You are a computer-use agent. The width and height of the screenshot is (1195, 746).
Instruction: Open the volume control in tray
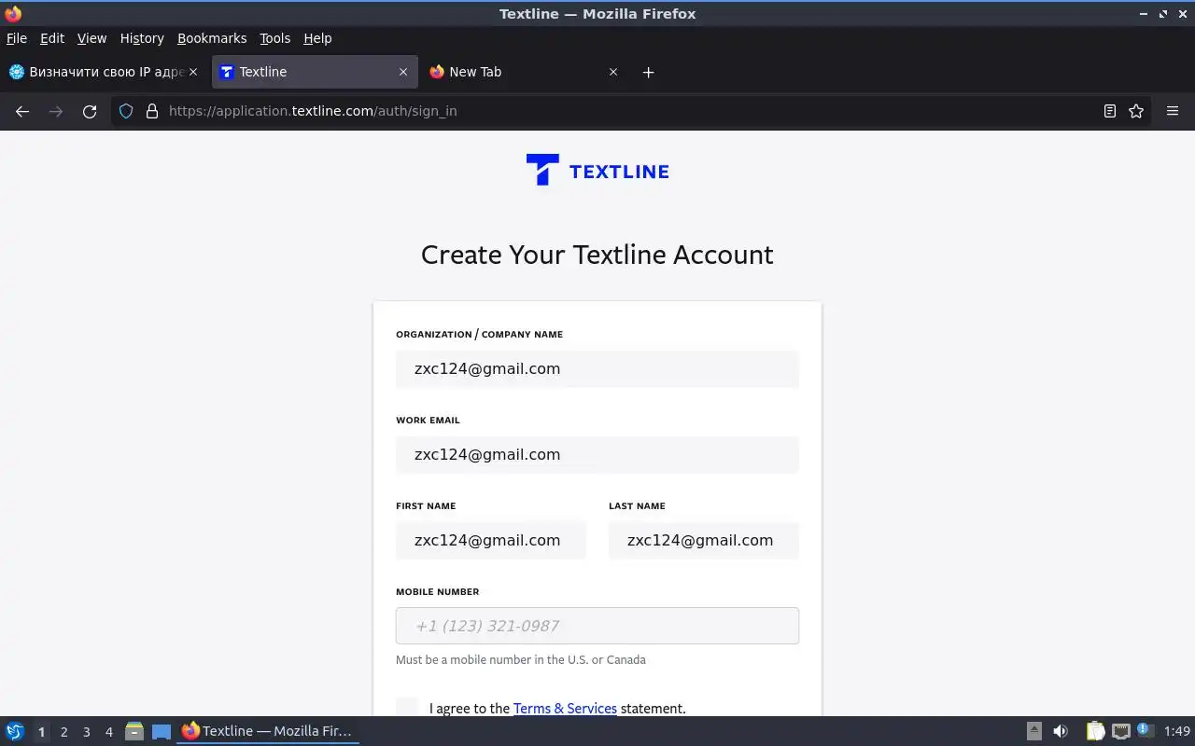click(x=1061, y=731)
